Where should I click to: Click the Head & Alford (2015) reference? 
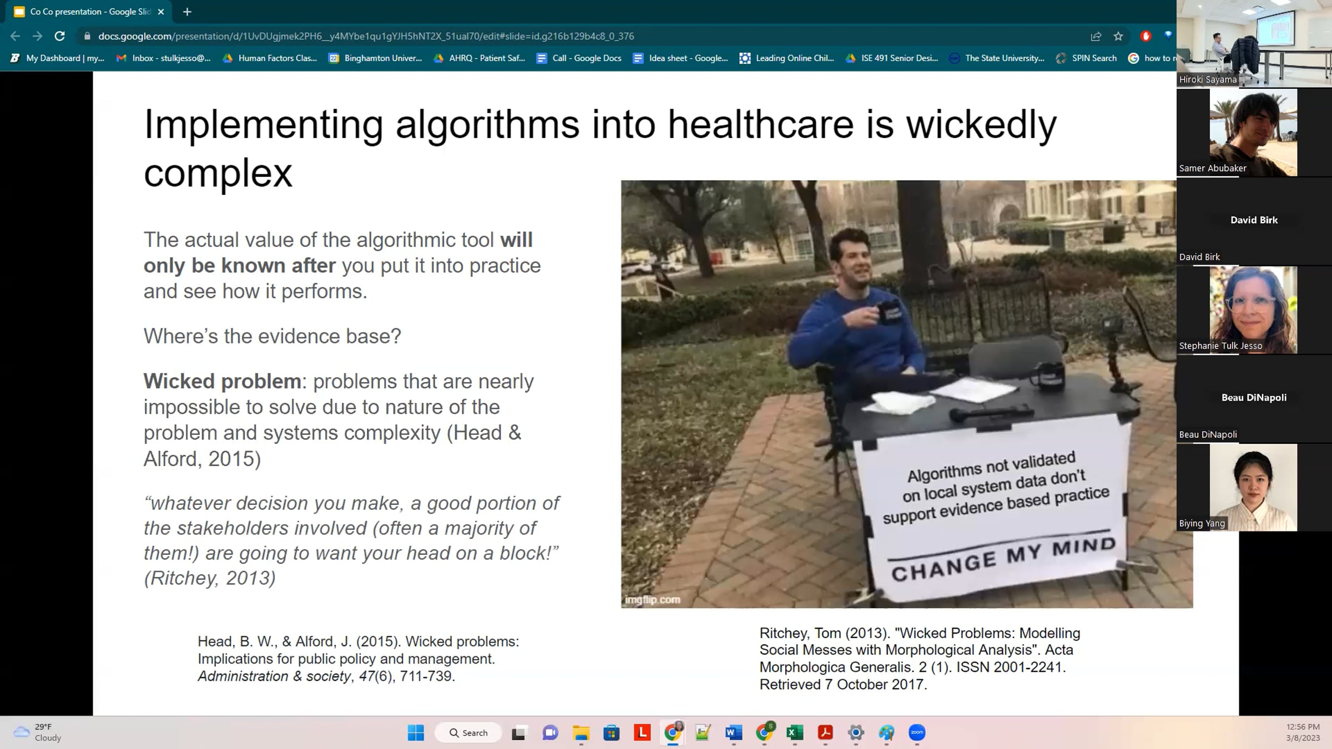pyautogui.click(x=359, y=659)
